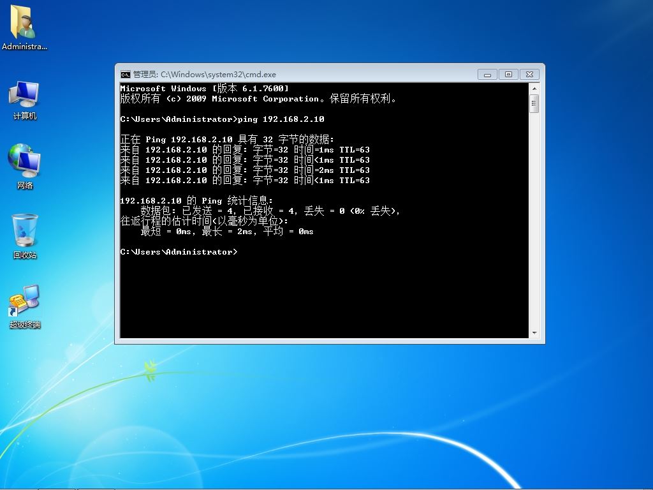The width and height of the screenshot is (653, 490).
Task: Click the '192.168.2.10 的 Ping 统计信息' line
Action: [x=196, y=201]
